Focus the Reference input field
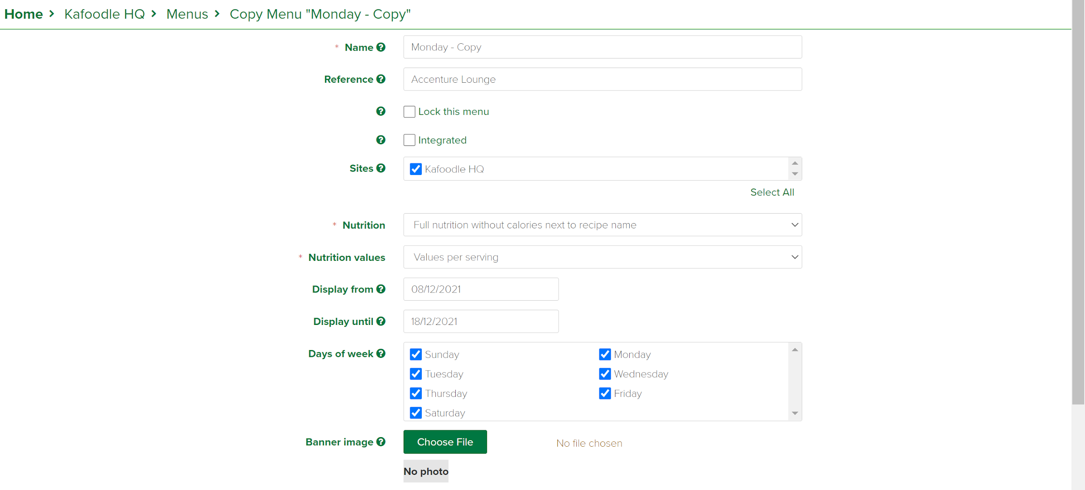This screenshot has height=490, width=1085. 602,79
